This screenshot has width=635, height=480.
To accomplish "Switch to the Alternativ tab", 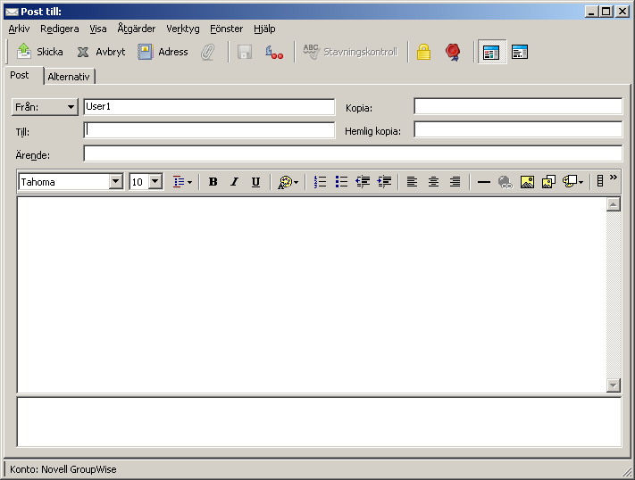I will [x=69, y=77].
